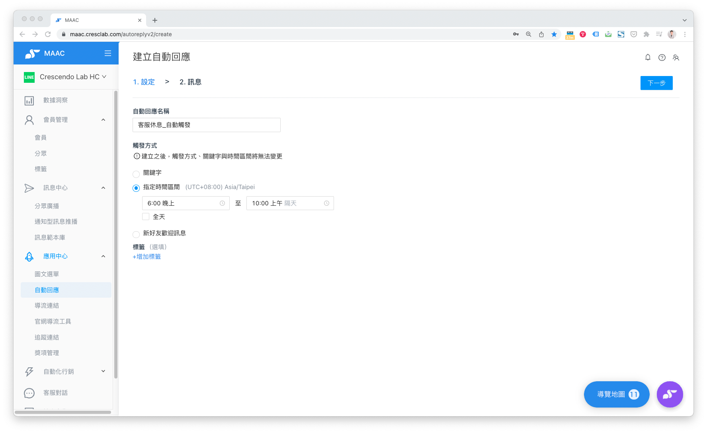The width and height of the screenshot is (707, 433).
Task: Check the 全天 all-day checkbox
Action: (146, 216)
